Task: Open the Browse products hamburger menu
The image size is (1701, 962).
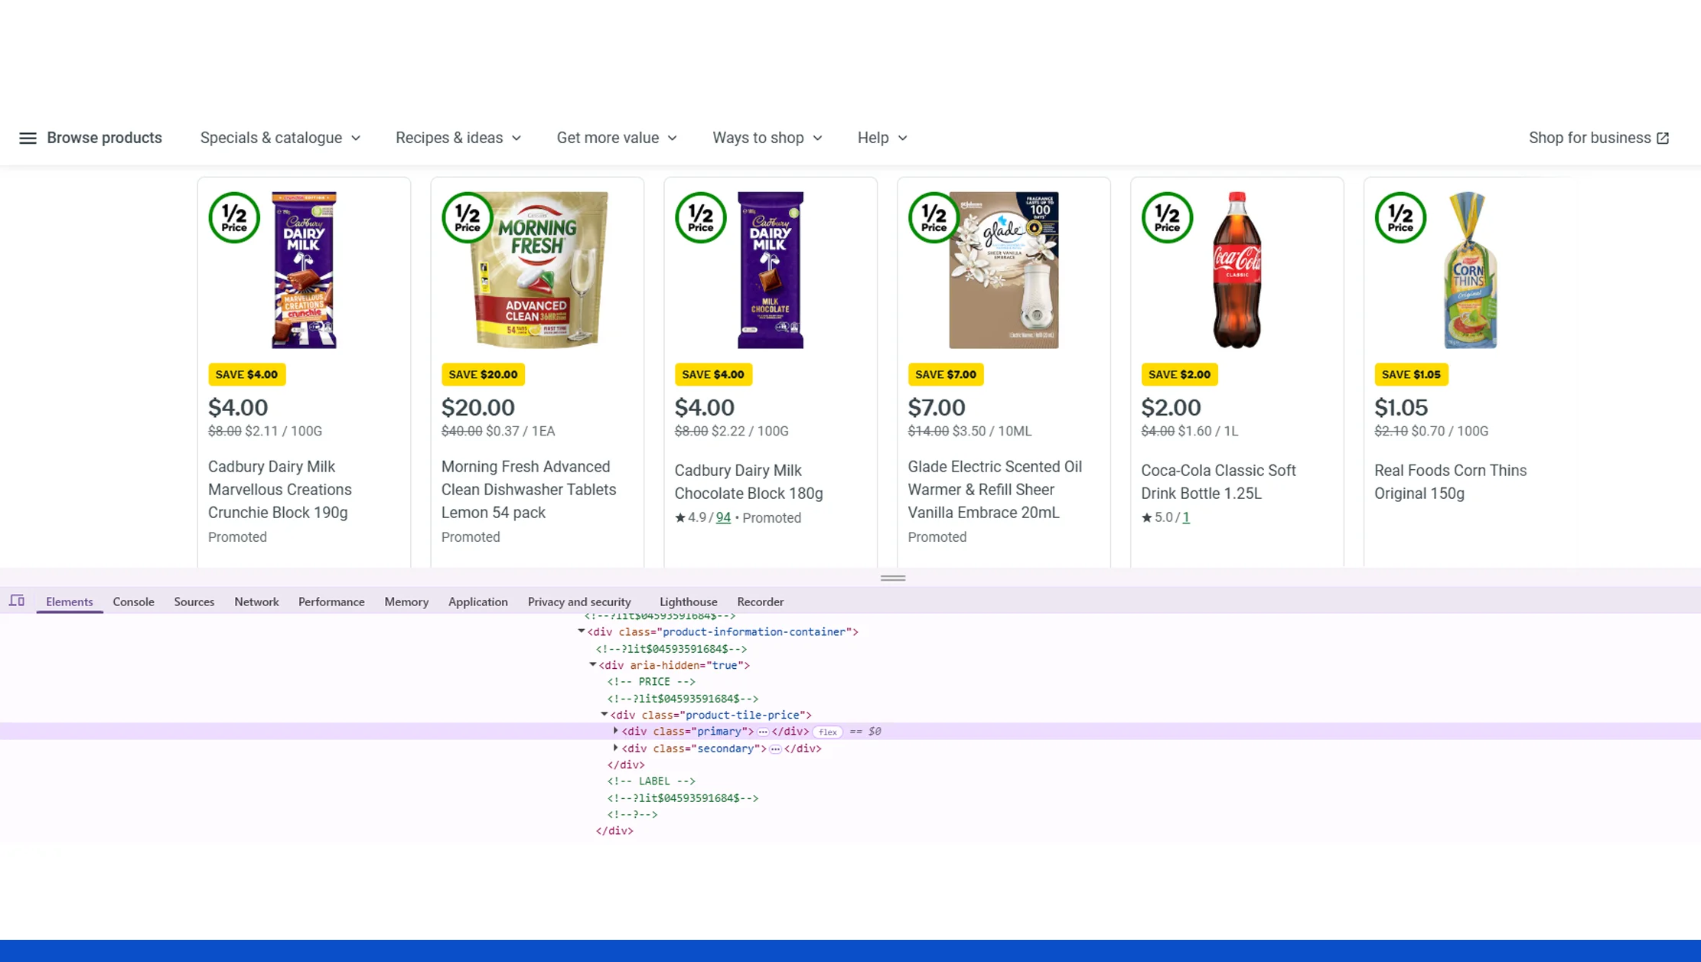Action: tap(28, 138)
